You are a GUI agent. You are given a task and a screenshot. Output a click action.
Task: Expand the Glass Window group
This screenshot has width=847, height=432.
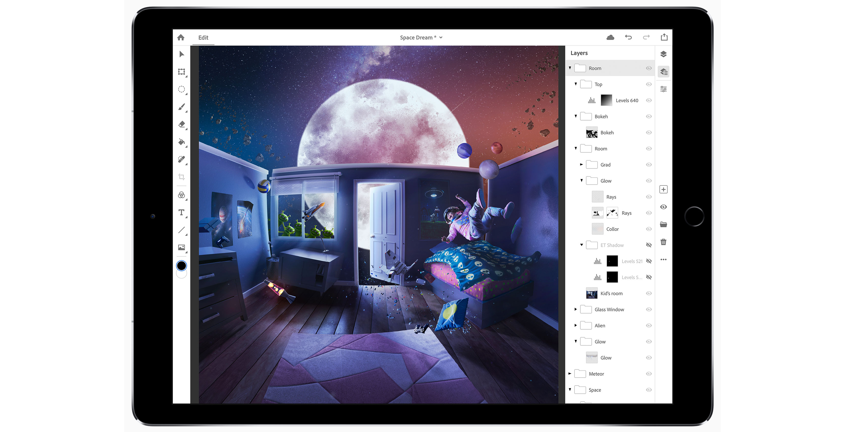click(576, 309)
